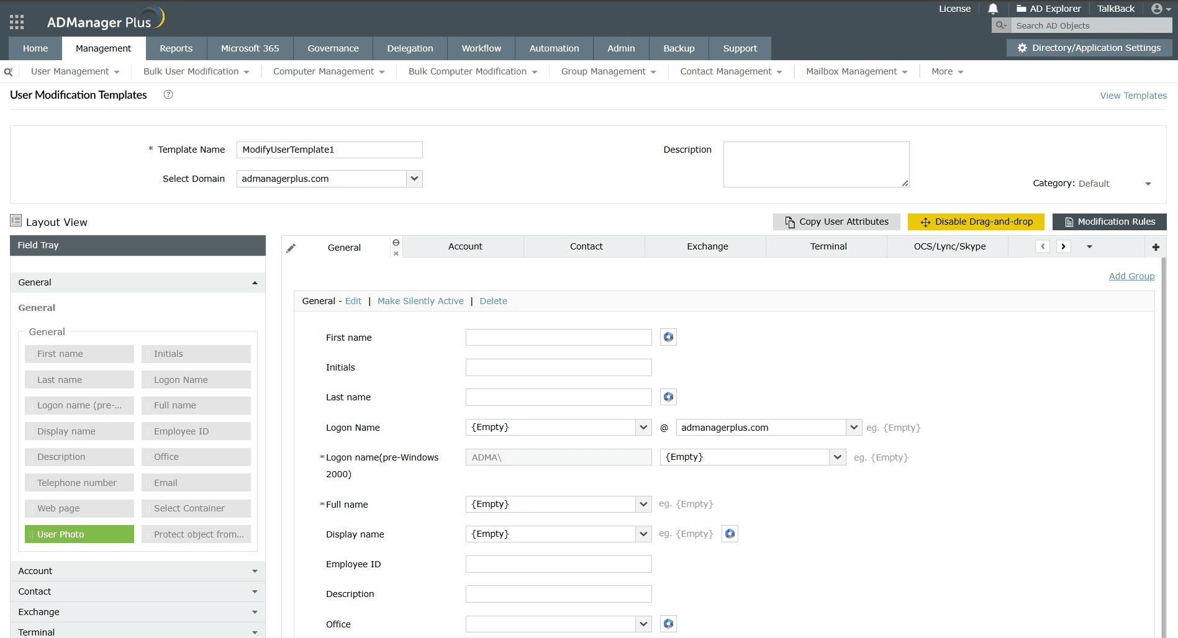Click inside the Template Name field
The image size is (1178, 638).
coord(329,150)
